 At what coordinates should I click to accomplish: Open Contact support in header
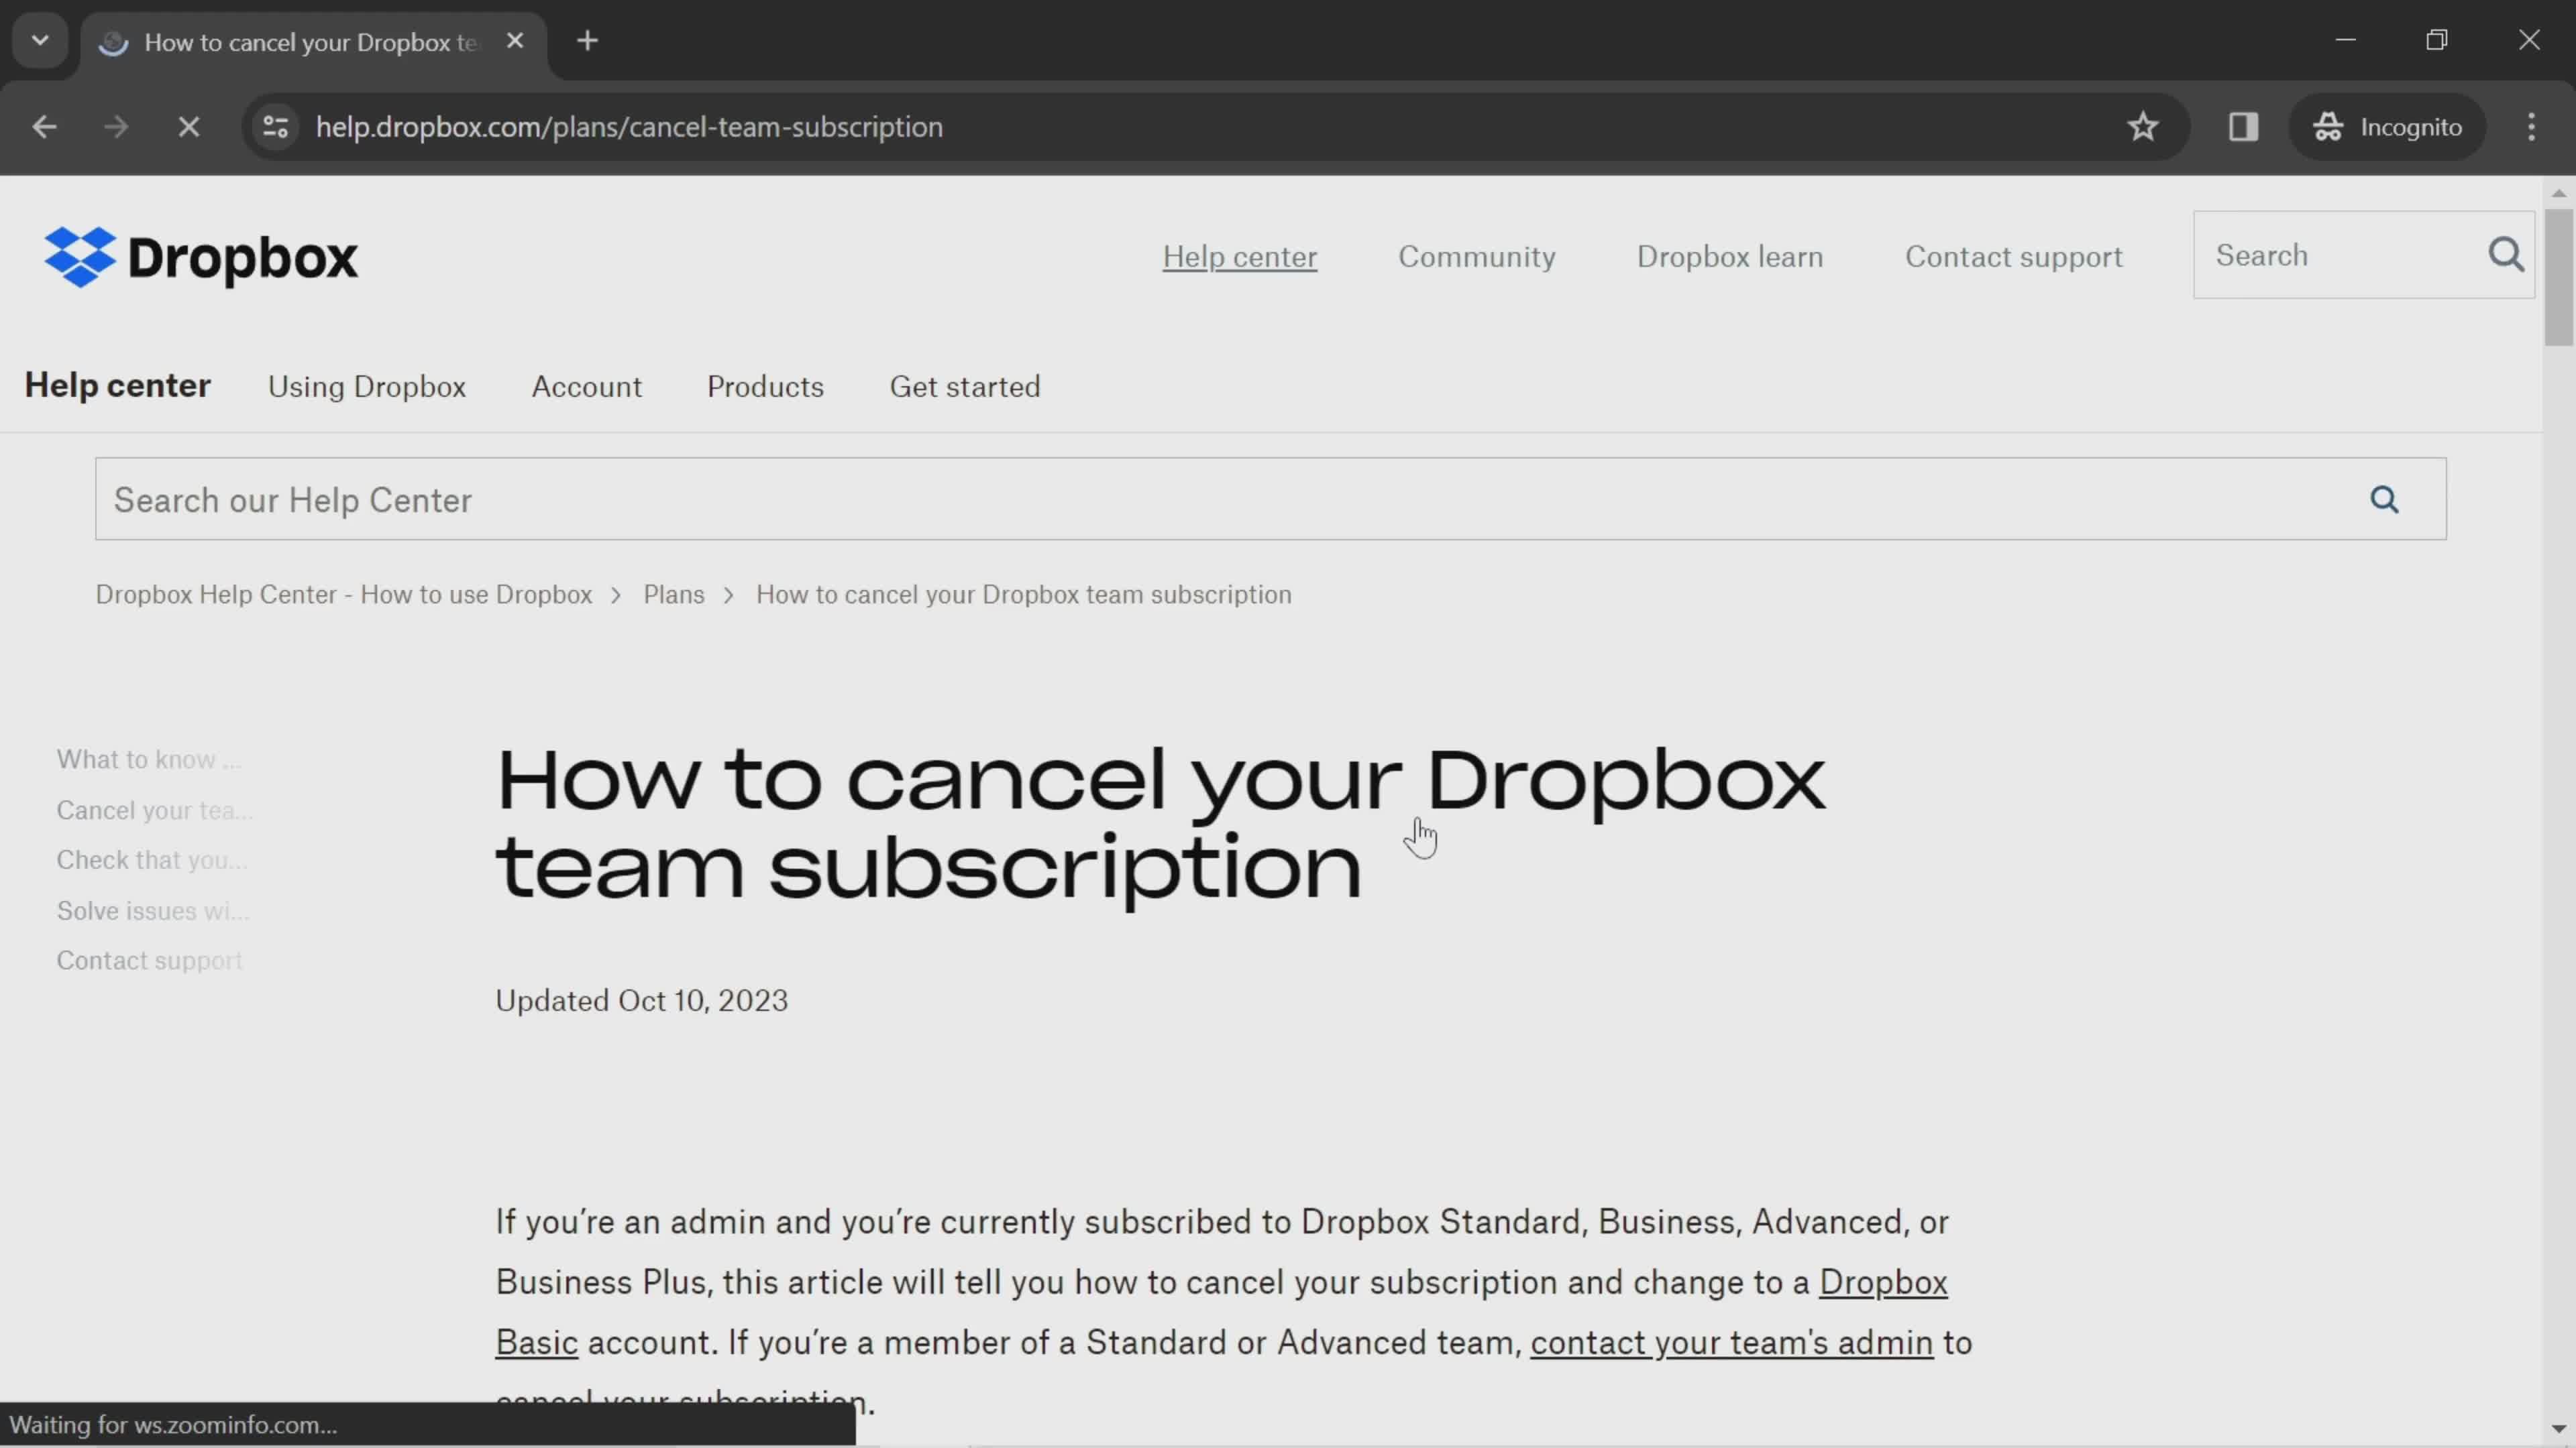click(2013, 257)
